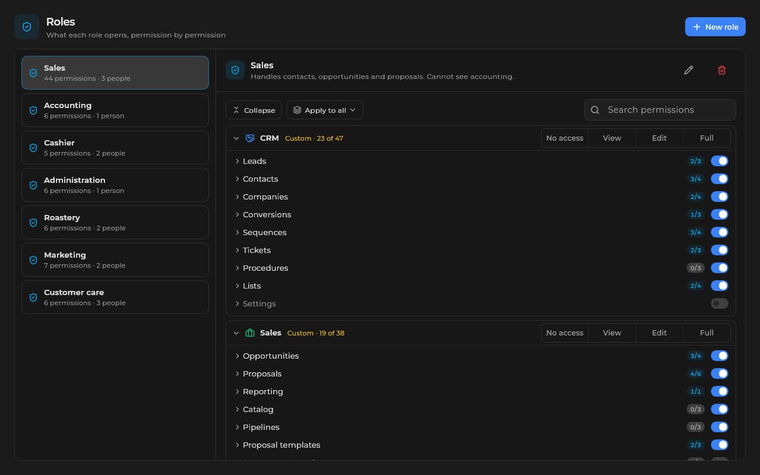Click the Roles shield icon in page header
Screen dimensions: 760x475
click(x=27, y=27)
